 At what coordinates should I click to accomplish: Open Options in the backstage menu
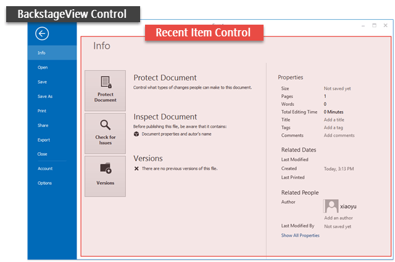pyautogui.click(x=52, y=183)
